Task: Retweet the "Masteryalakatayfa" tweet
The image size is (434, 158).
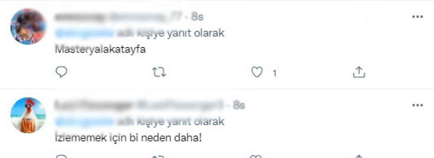Action: point(159,72)
